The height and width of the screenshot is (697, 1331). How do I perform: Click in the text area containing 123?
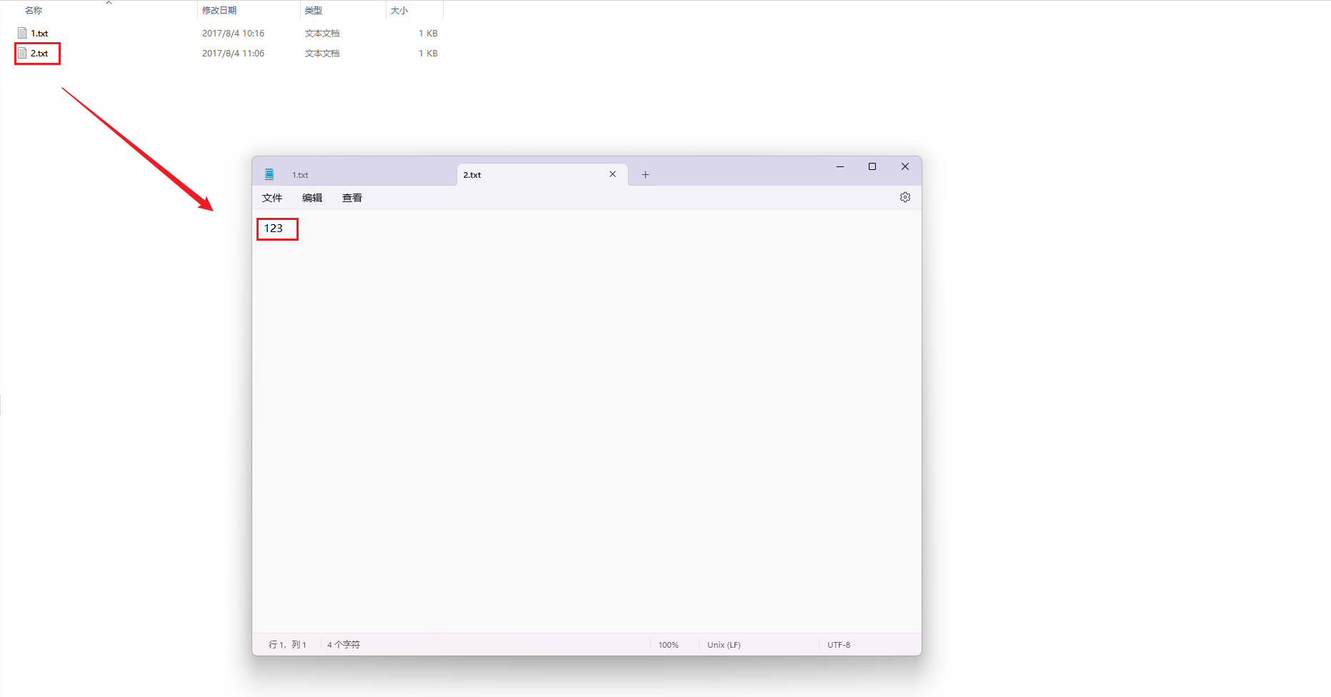(x=274, y=229)
